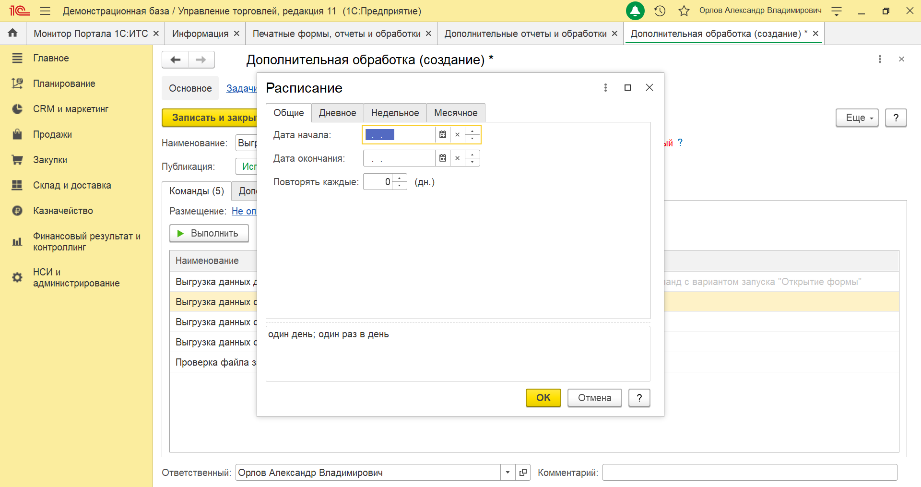Open the Ответственный field link icon
Image resolution: width=921 pixels, height=487 pixels.
523,473
